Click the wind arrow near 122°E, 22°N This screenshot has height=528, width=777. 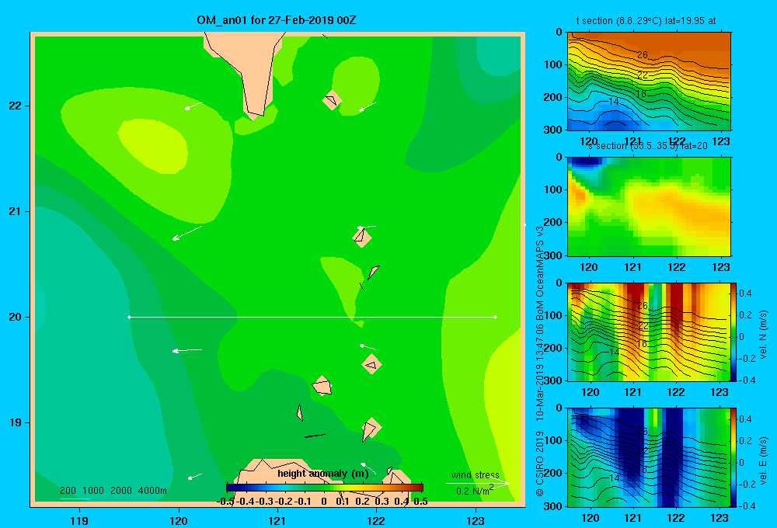(368, 106)
